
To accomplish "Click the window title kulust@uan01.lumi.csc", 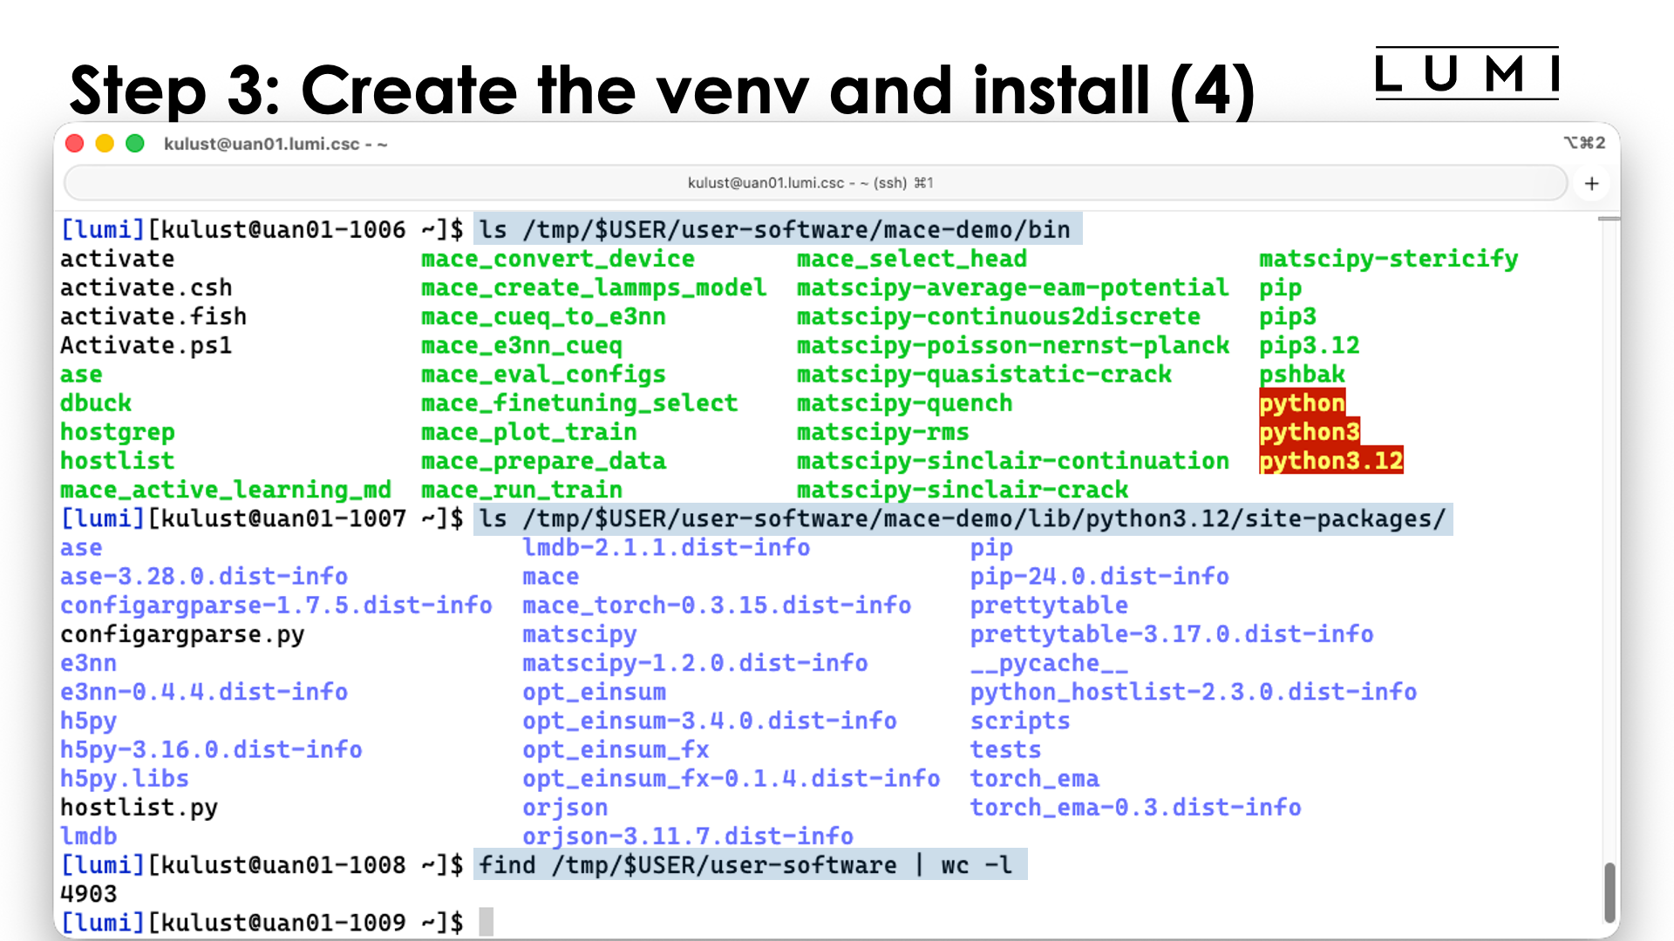I will click(x=275, y=144).
